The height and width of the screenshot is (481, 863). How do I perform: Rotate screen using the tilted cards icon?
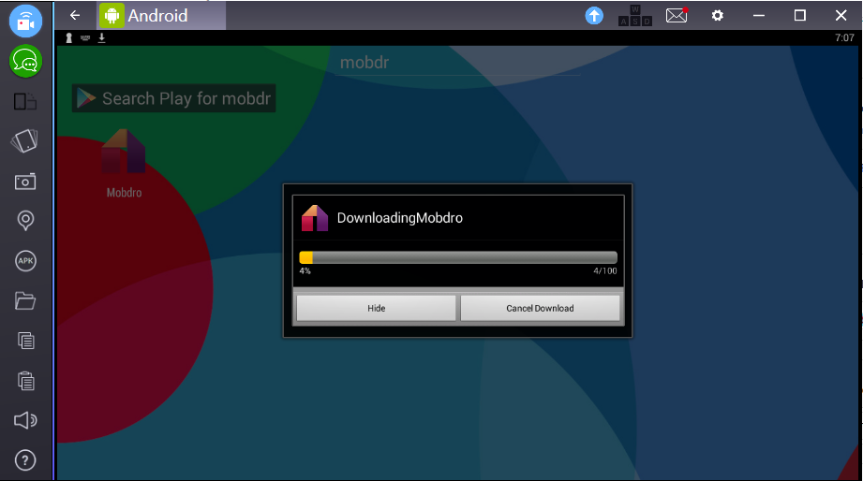tap(25, 141)
